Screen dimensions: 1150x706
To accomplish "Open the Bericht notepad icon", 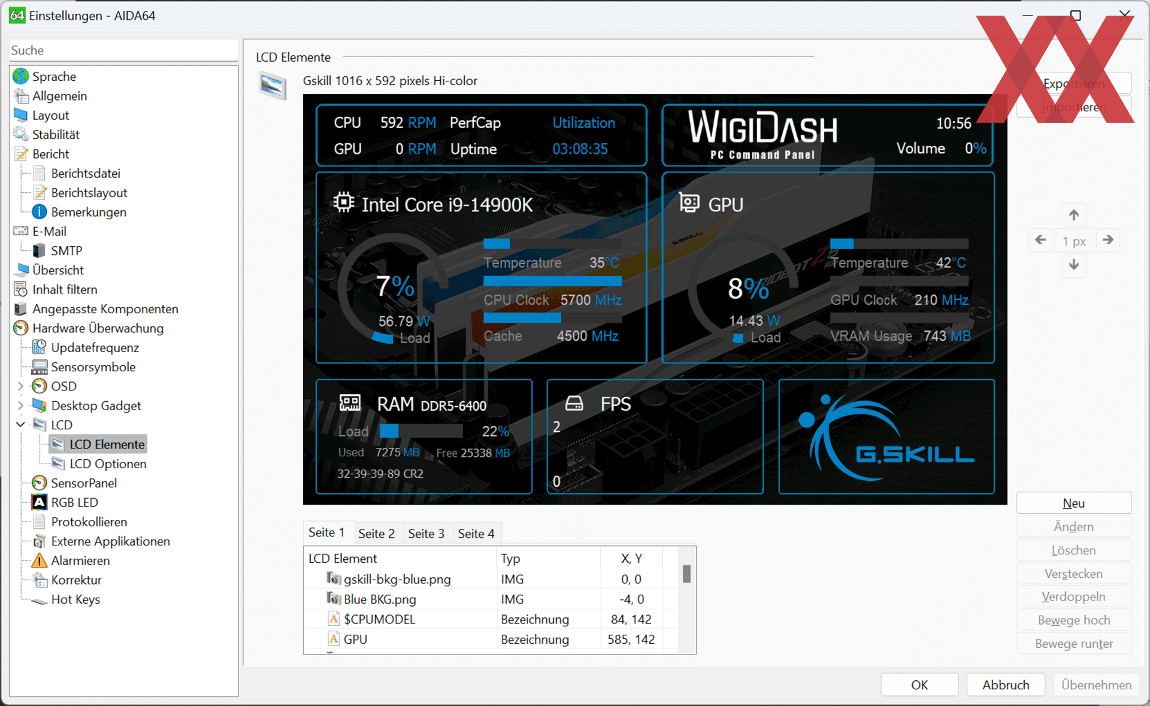I will (x=21, y=154).
